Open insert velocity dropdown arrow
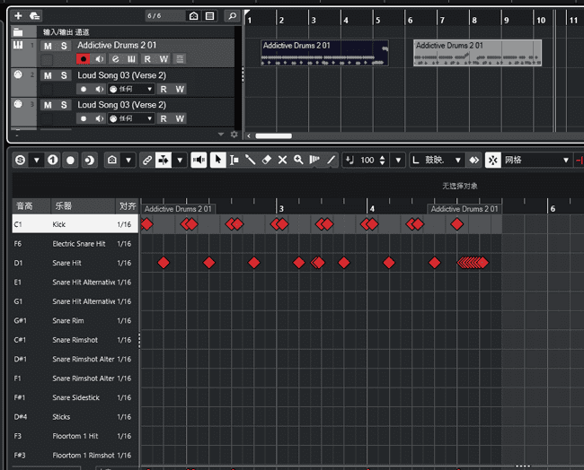Viewport: 584px width, 470px height. [x=398, y=161]
